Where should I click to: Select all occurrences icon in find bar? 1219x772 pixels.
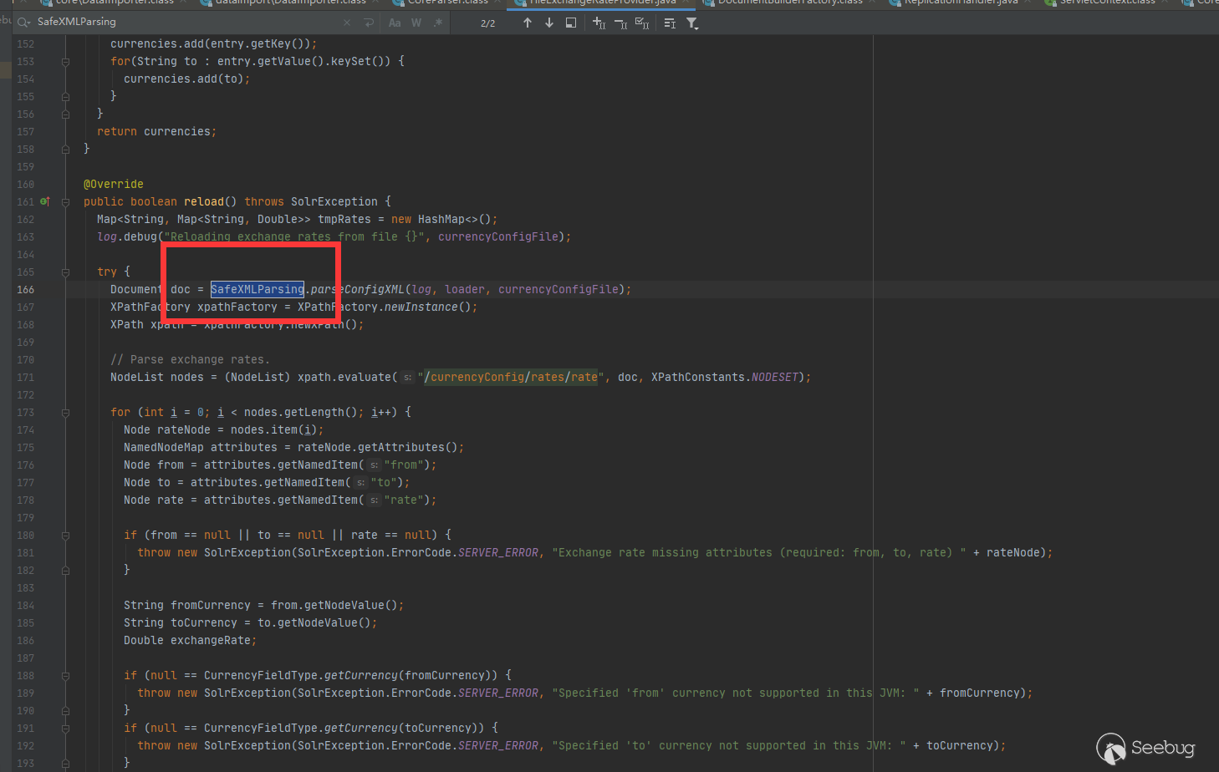(x=642, y=23)
